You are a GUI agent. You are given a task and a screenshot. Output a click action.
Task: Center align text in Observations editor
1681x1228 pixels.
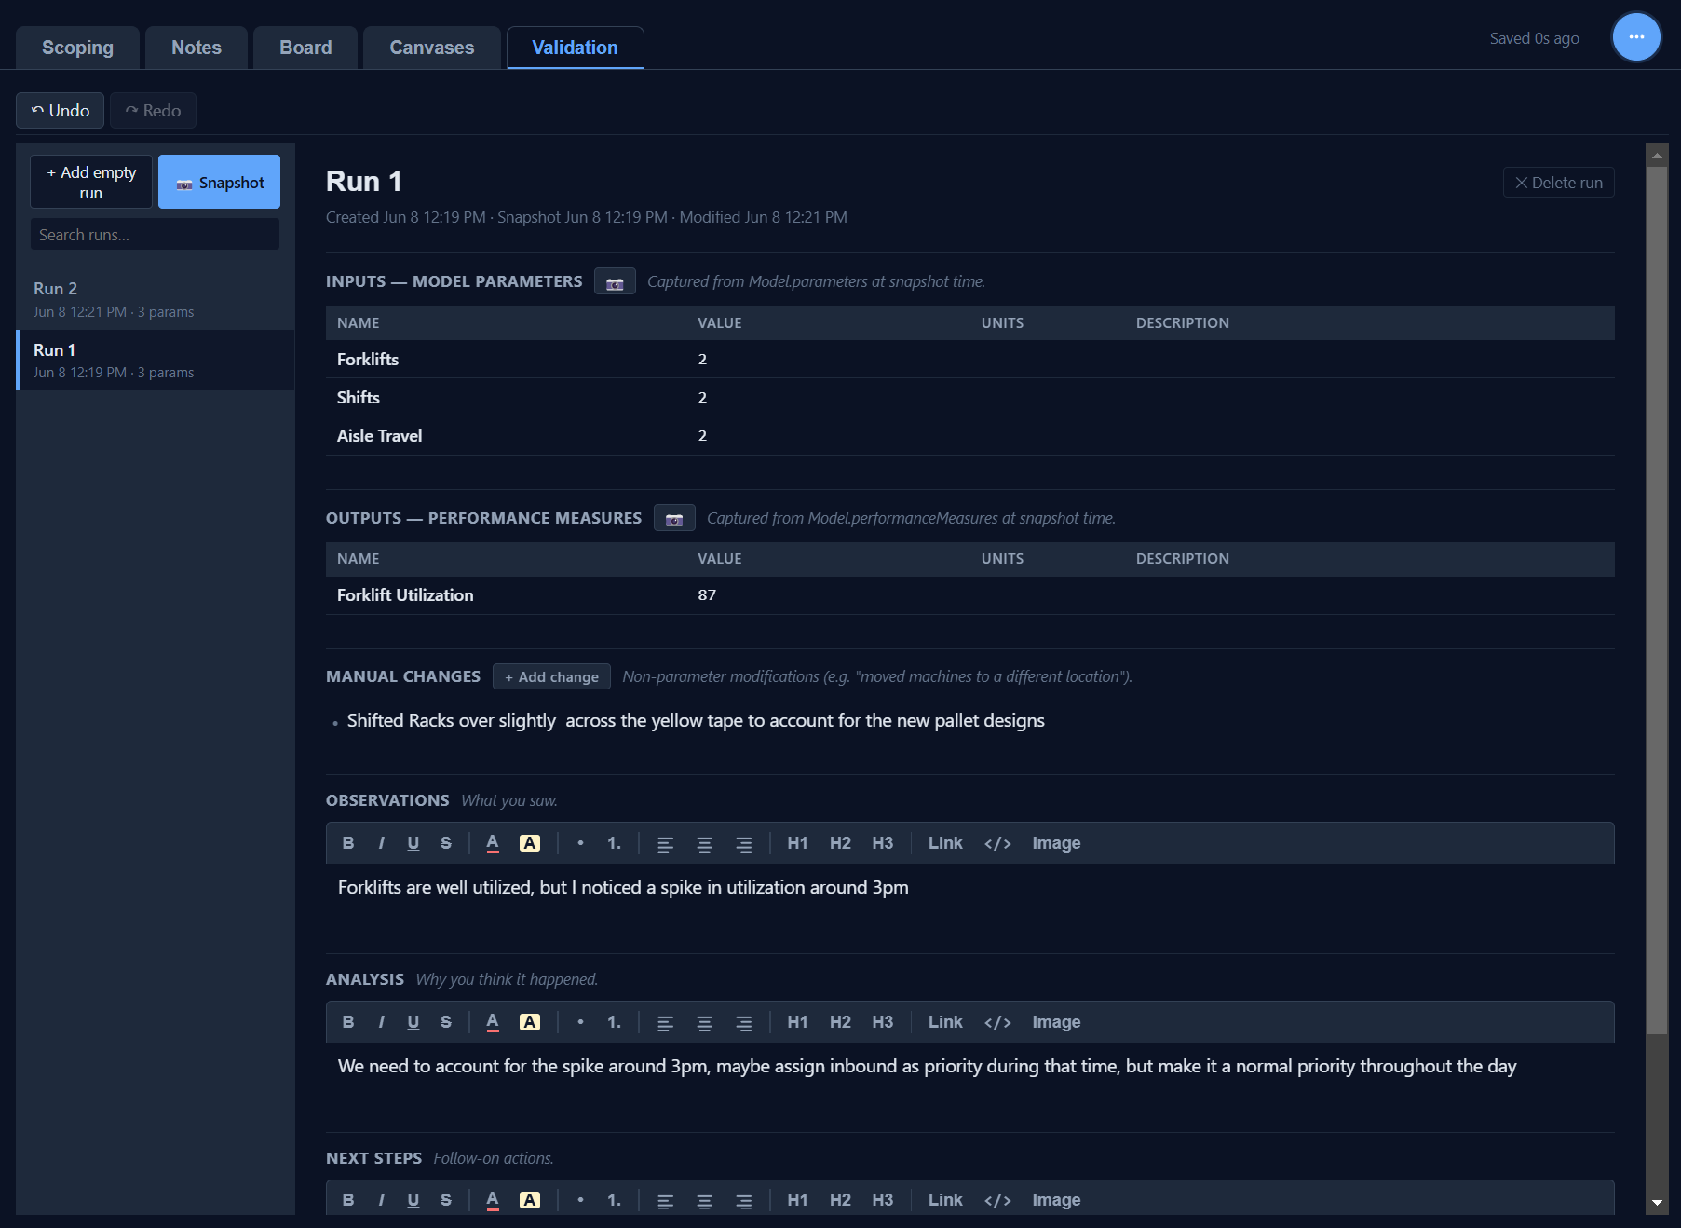pos(704,844)
